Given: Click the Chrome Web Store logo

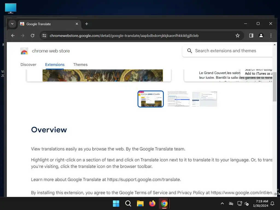Looking at the screenshot, I should tap(24, 51).
